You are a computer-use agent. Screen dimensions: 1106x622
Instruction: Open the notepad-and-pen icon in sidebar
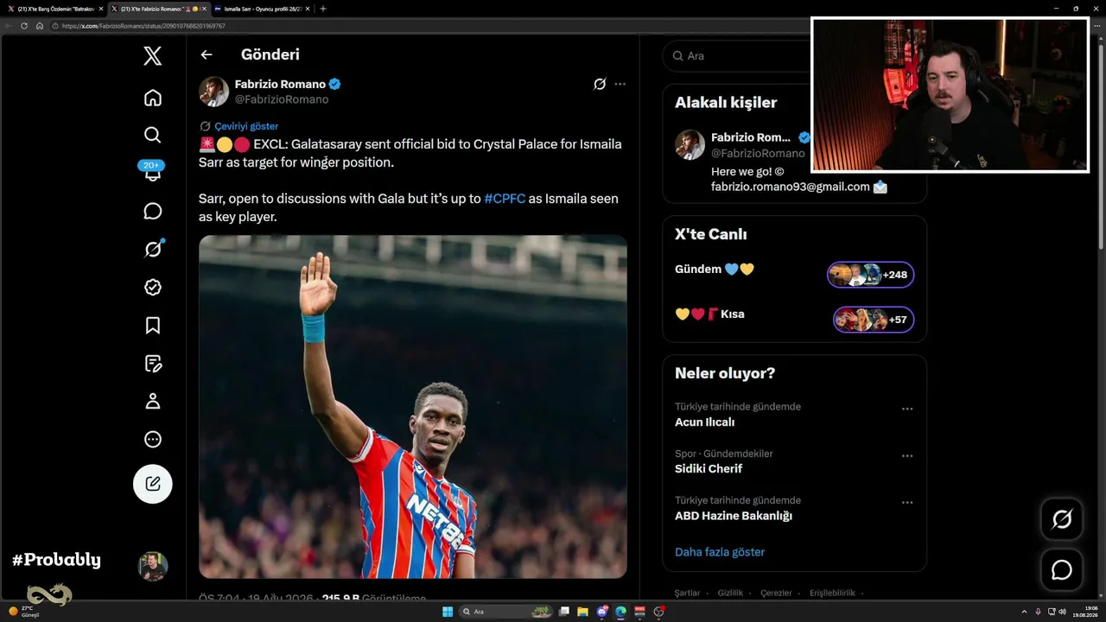153,363
